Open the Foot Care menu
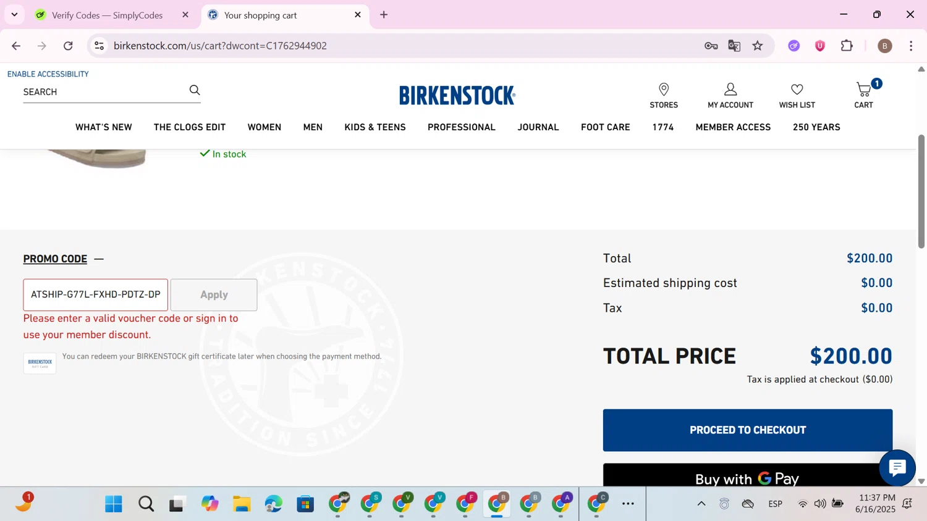 pos(606,127)
